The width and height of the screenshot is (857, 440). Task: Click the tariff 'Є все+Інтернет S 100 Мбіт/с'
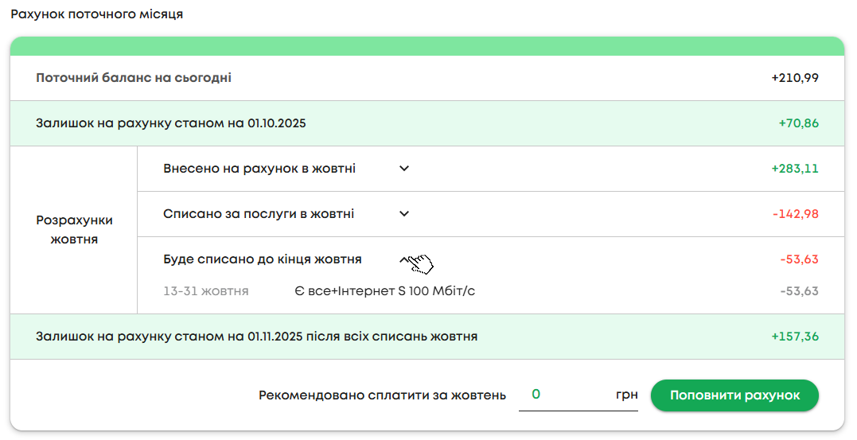click(384, 291)
